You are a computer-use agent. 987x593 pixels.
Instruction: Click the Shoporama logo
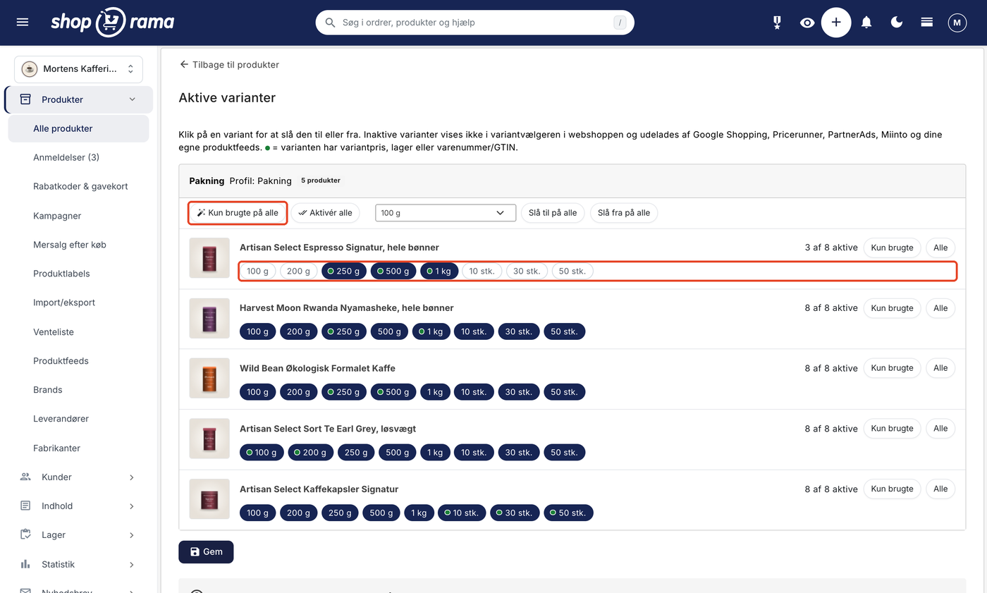[x=113, y=23]
